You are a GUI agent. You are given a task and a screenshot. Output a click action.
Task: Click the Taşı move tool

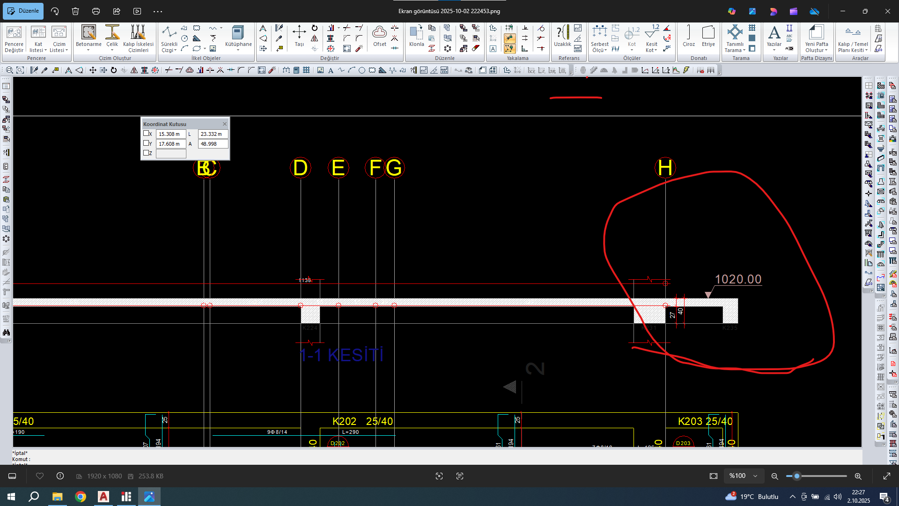click(x=299, y=33)
